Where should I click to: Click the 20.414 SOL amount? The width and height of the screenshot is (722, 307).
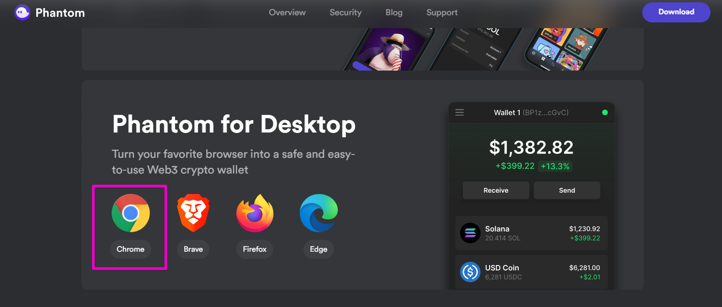(x=503, y=238)
